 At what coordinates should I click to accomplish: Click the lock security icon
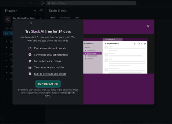(30, 74)
